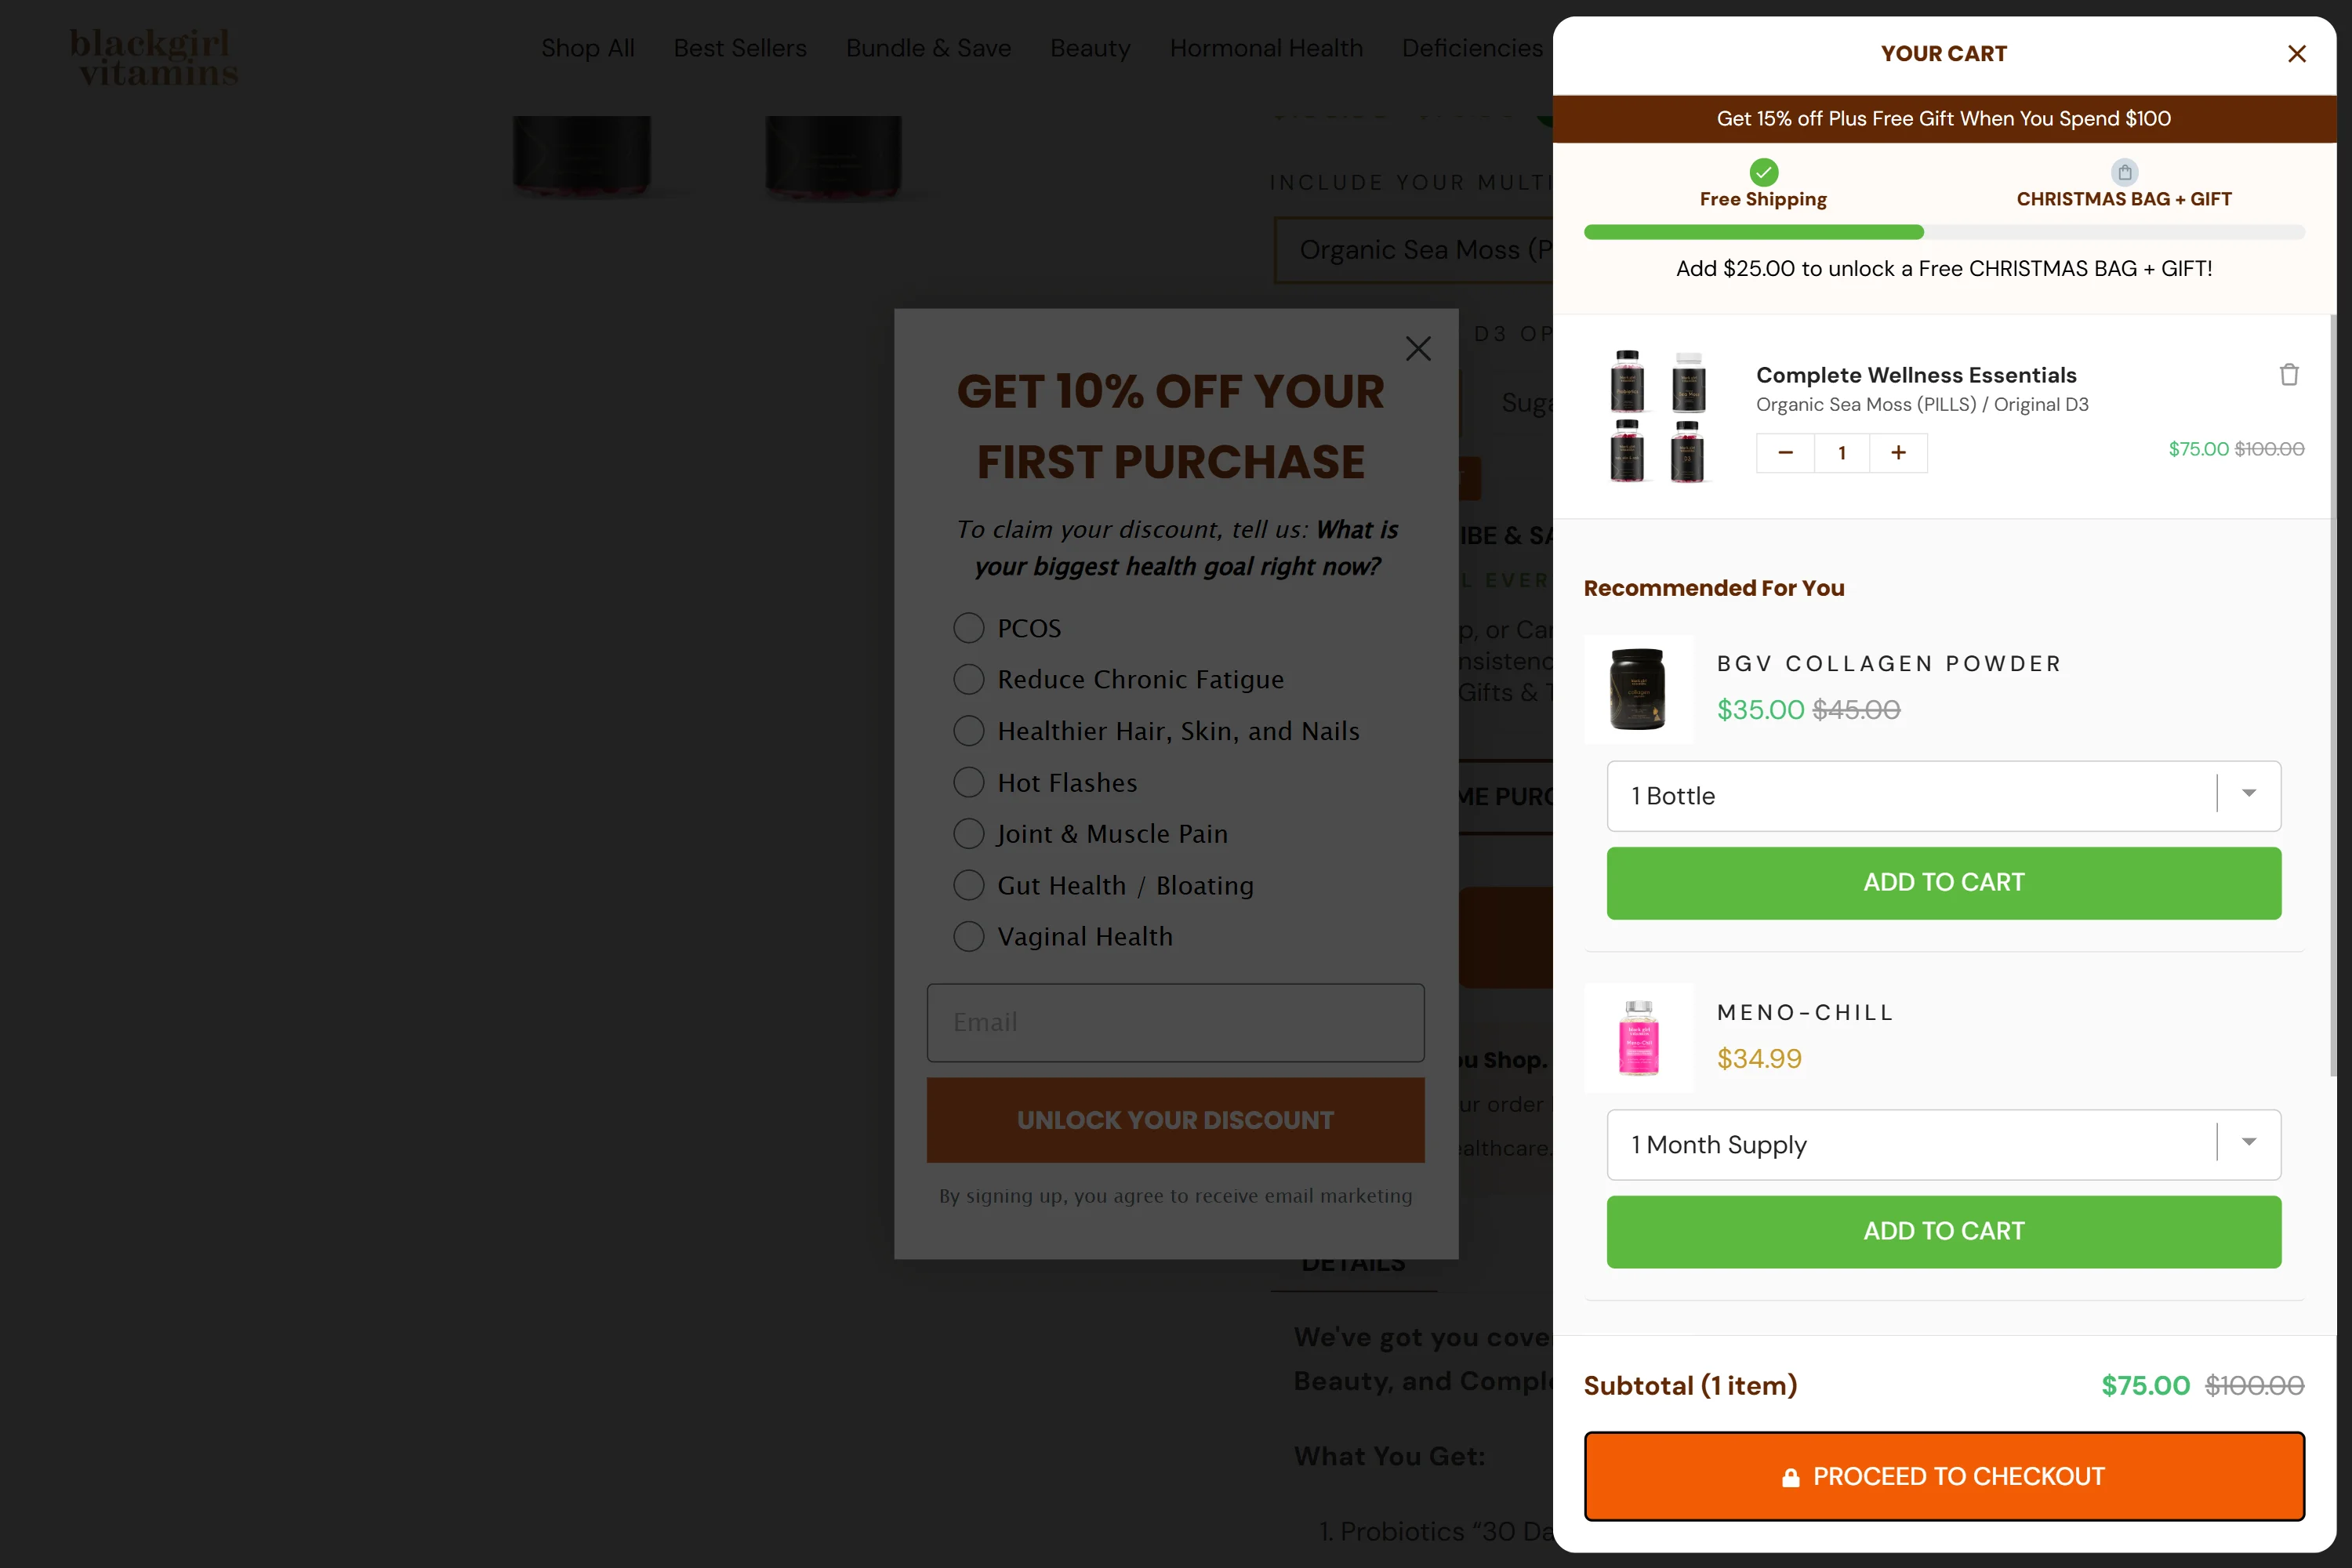The image size is (2352, 1568).
Task: Open the Best Sellers menu
Action: coord(740,48)
